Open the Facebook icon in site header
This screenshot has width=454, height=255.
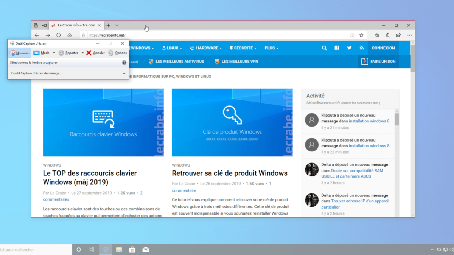coord(337,48)
